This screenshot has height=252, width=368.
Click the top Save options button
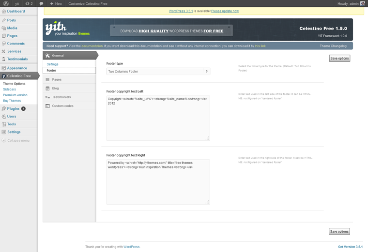pyautogui.click(x=339, y=59)
